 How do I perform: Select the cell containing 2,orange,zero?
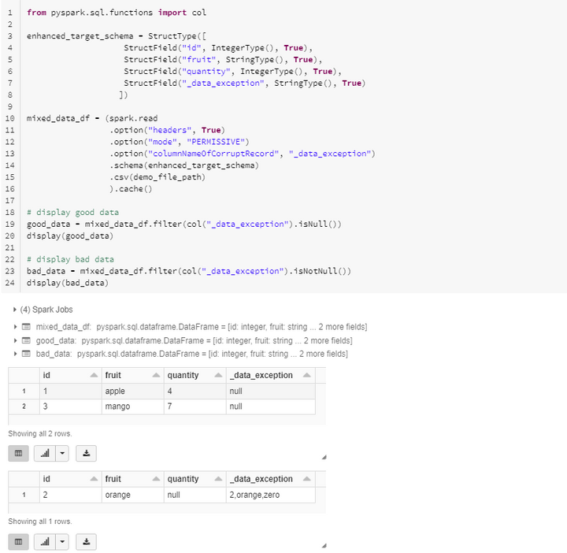pyautogui.click(x=270, y=495)
